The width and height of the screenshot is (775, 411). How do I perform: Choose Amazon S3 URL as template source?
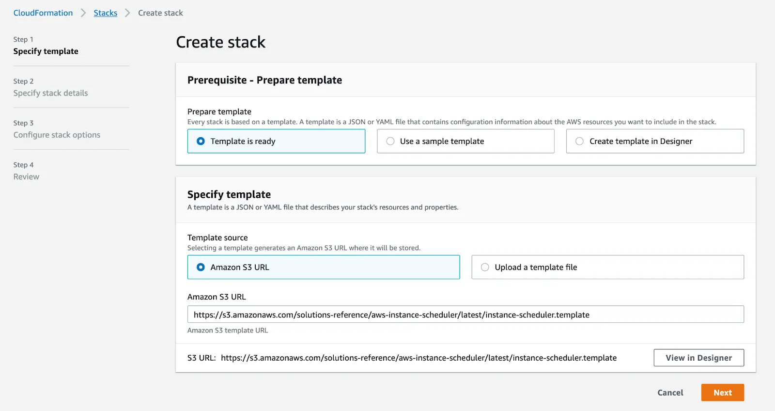(324, 267)
